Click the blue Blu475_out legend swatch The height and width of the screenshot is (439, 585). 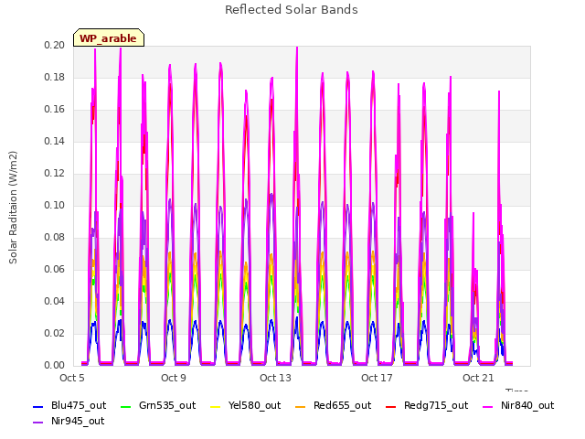38,406
